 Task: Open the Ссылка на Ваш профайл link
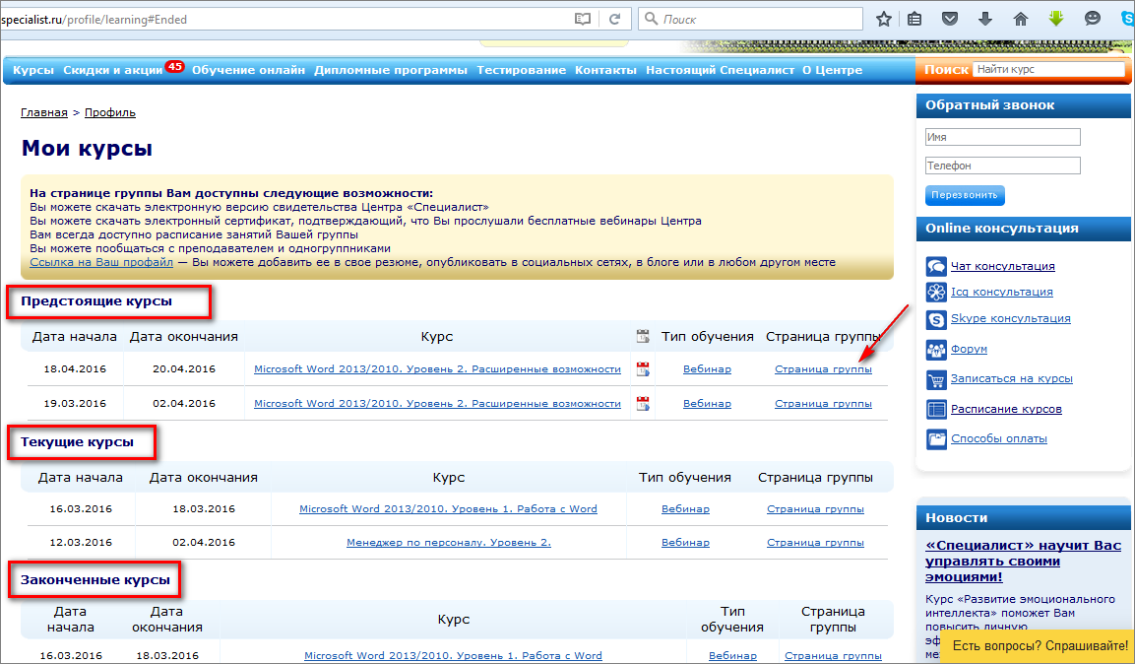[101, 262]
